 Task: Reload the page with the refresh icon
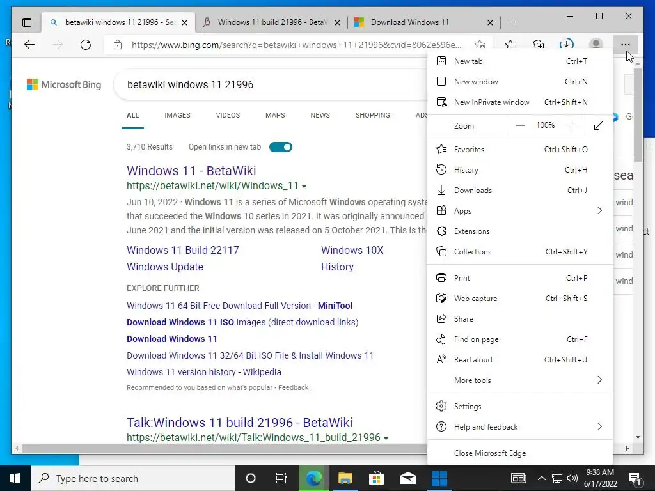[x=86, y=44]
